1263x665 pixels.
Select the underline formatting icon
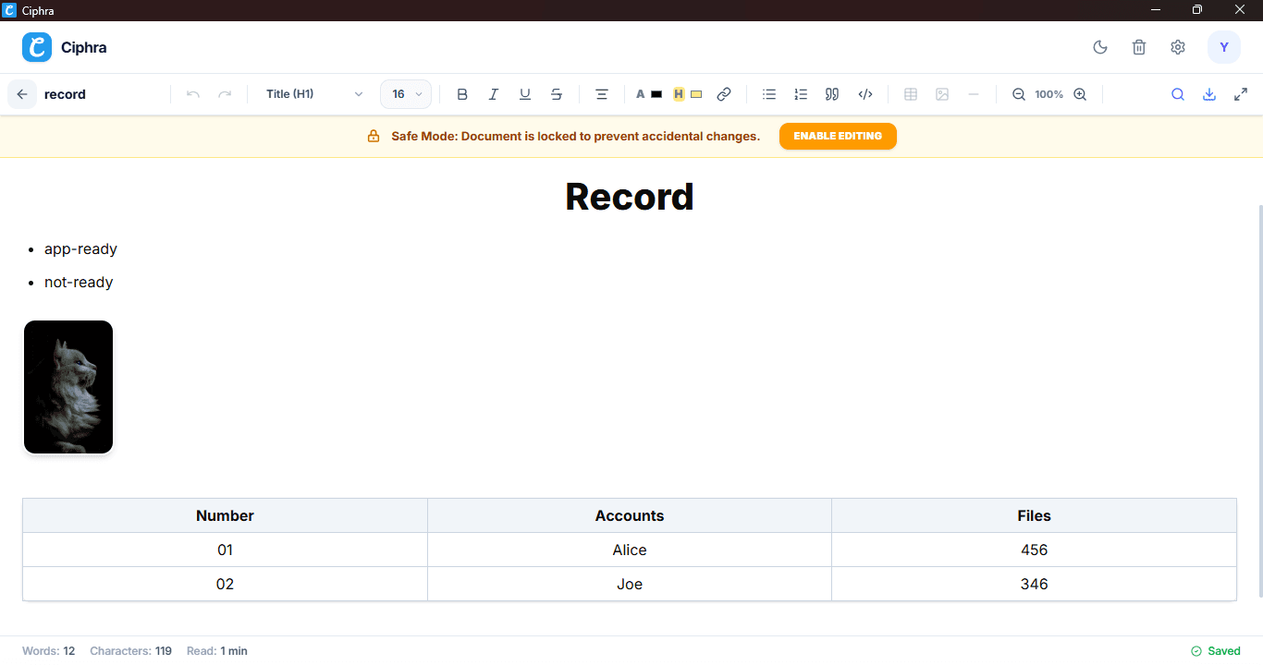(525, 93)
